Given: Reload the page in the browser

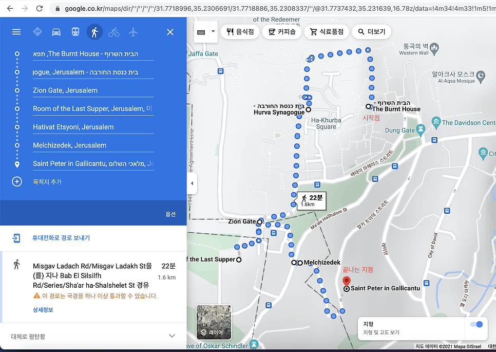Looking at the screenshot, I should [39, 9].
